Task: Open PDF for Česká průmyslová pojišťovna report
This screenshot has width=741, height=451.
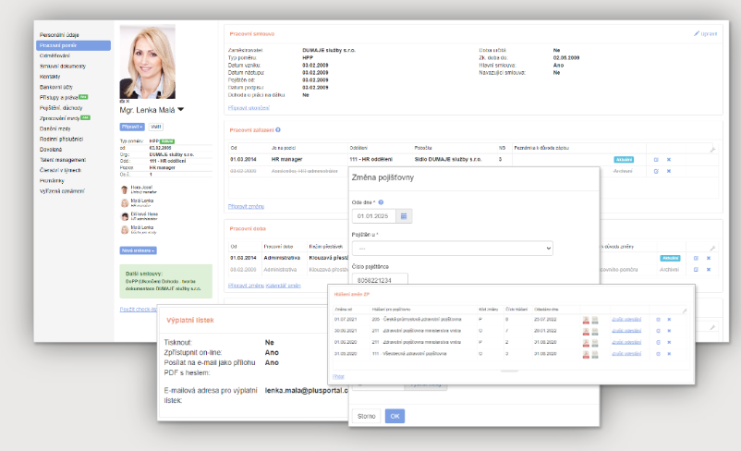Action: [586, 320]
